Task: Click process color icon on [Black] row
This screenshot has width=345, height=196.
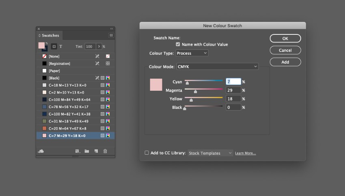Action: click(103, 78)
